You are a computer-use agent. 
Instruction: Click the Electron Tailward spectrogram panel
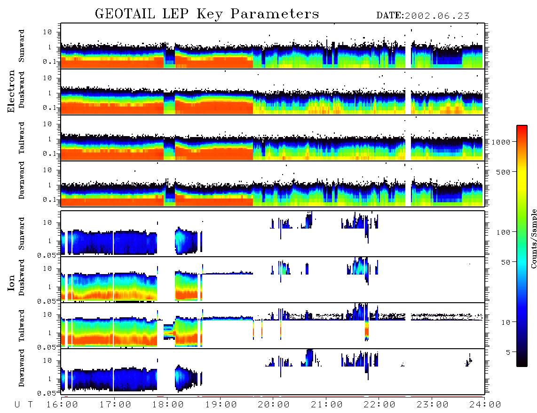coord(273,138)
